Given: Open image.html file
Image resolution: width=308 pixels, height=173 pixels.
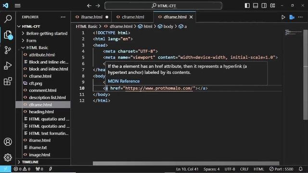Looking at the screenshot, I should click(x=39, y=155).
